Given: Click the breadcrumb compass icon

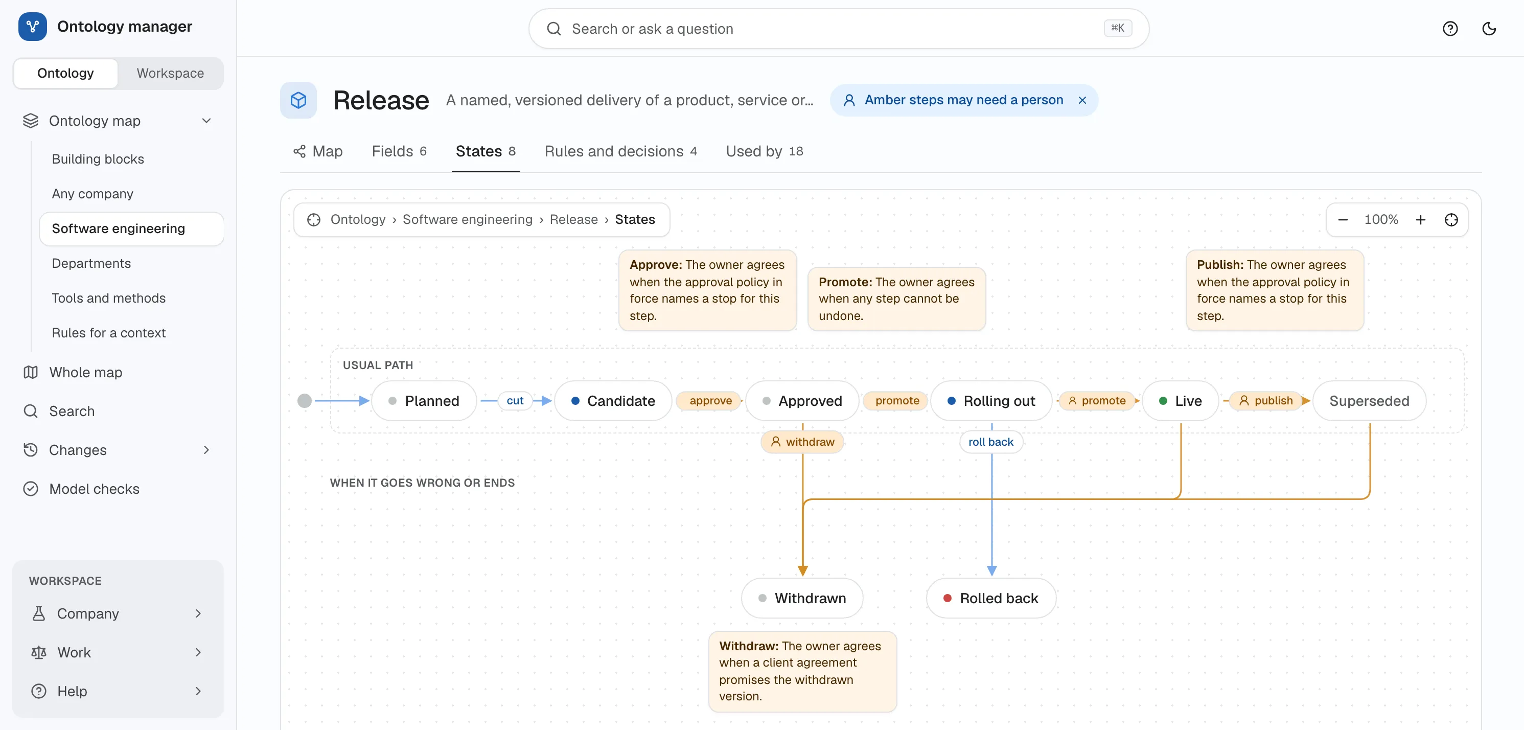Looking at the screenshot, I should pos(314,219).
